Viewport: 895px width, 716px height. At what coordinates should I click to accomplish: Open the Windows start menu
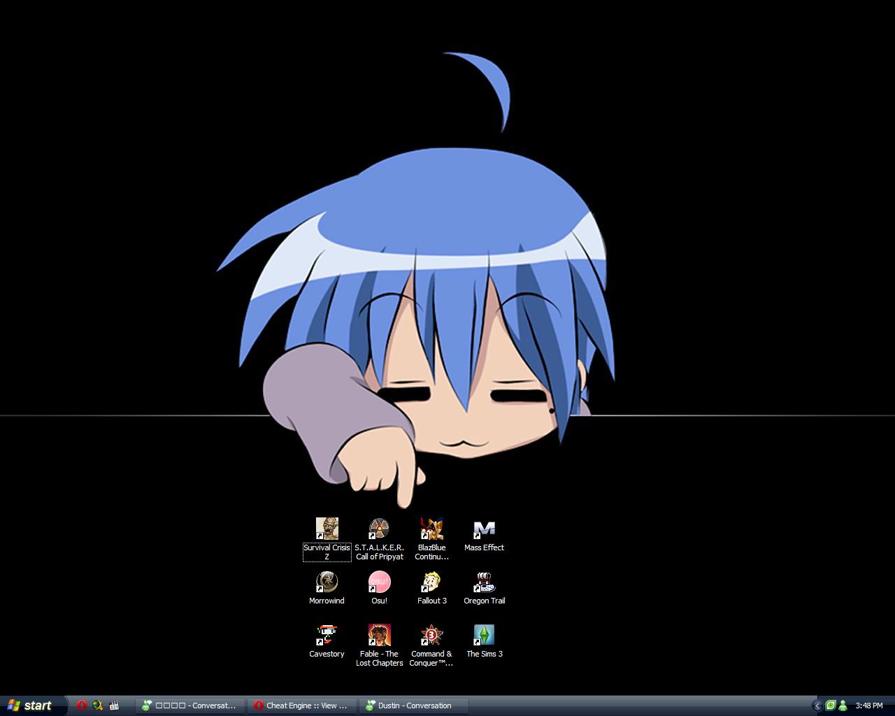coord(31,706)
